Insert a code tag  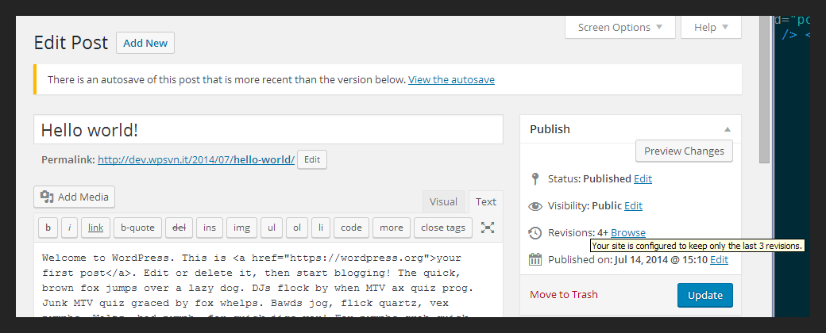pyautogui.click(x=351, y=228)
